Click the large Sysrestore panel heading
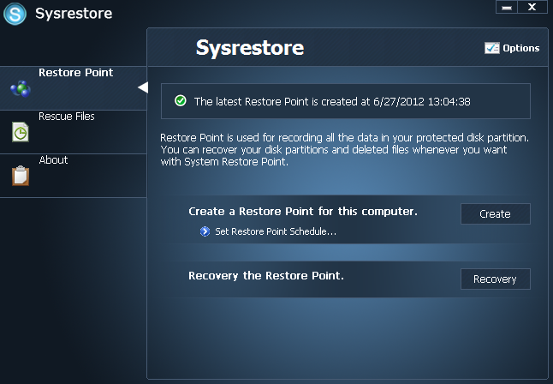 [249, 47]
